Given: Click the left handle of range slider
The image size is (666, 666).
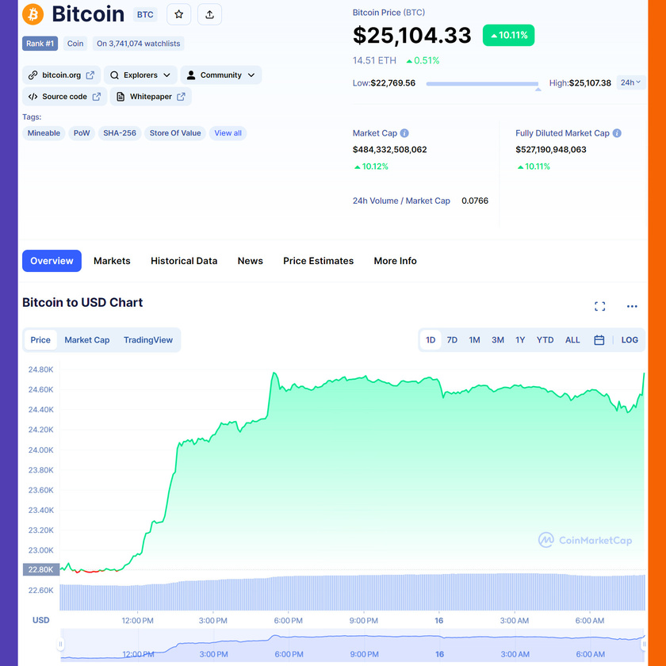Looking at the screenshot, I should point(60,645).
